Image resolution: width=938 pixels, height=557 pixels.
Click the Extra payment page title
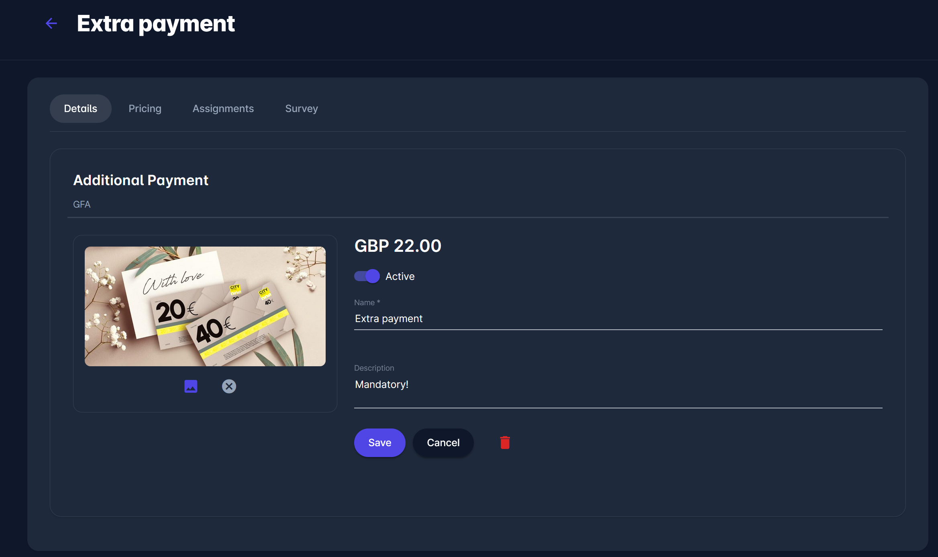tap(156, 24)
